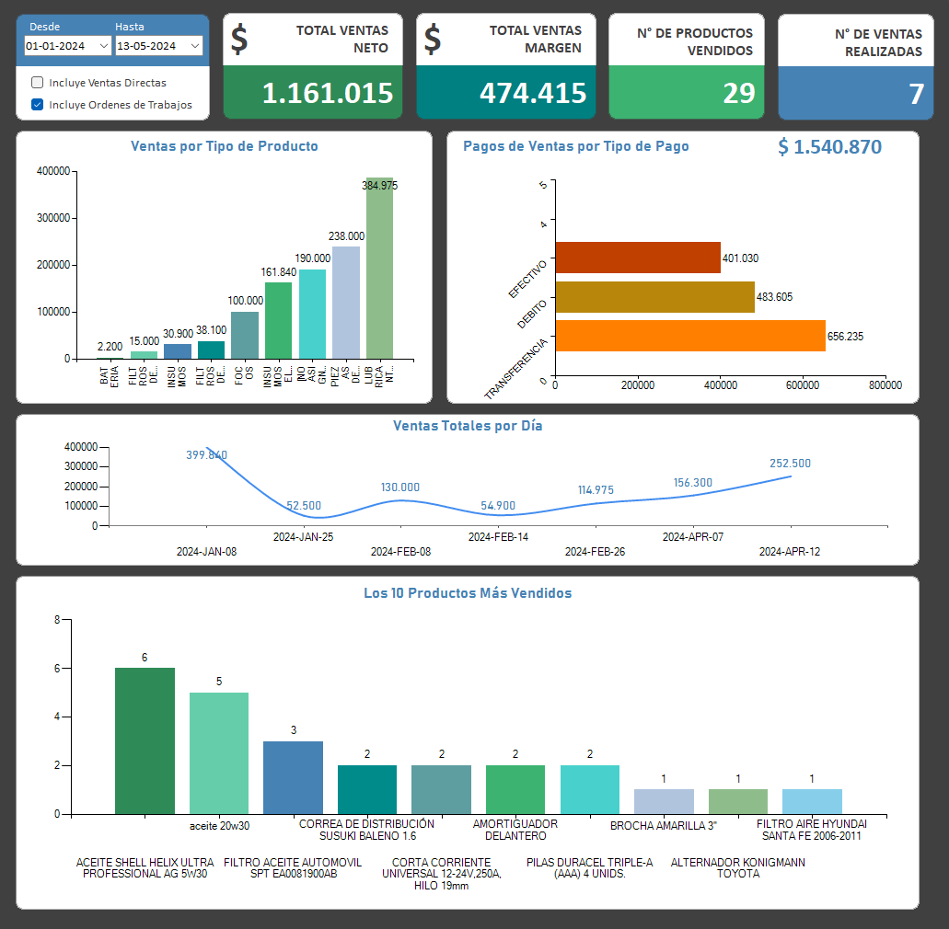Click the dollar icon on Total Ventas Neto
Screen dimensions: 949x929
coord(239,40)
